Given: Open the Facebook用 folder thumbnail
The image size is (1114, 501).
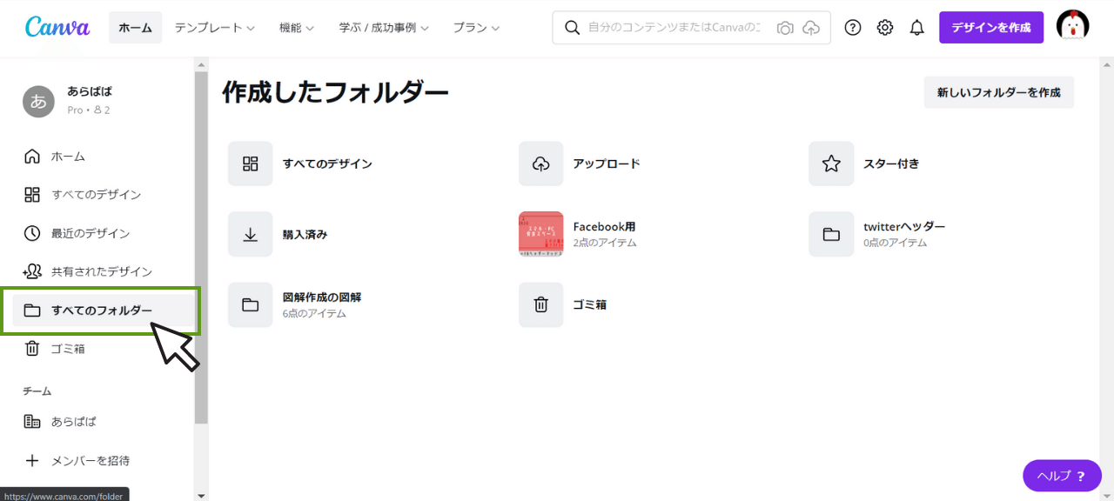Looking at the screenshot, I should click(541, 234).
